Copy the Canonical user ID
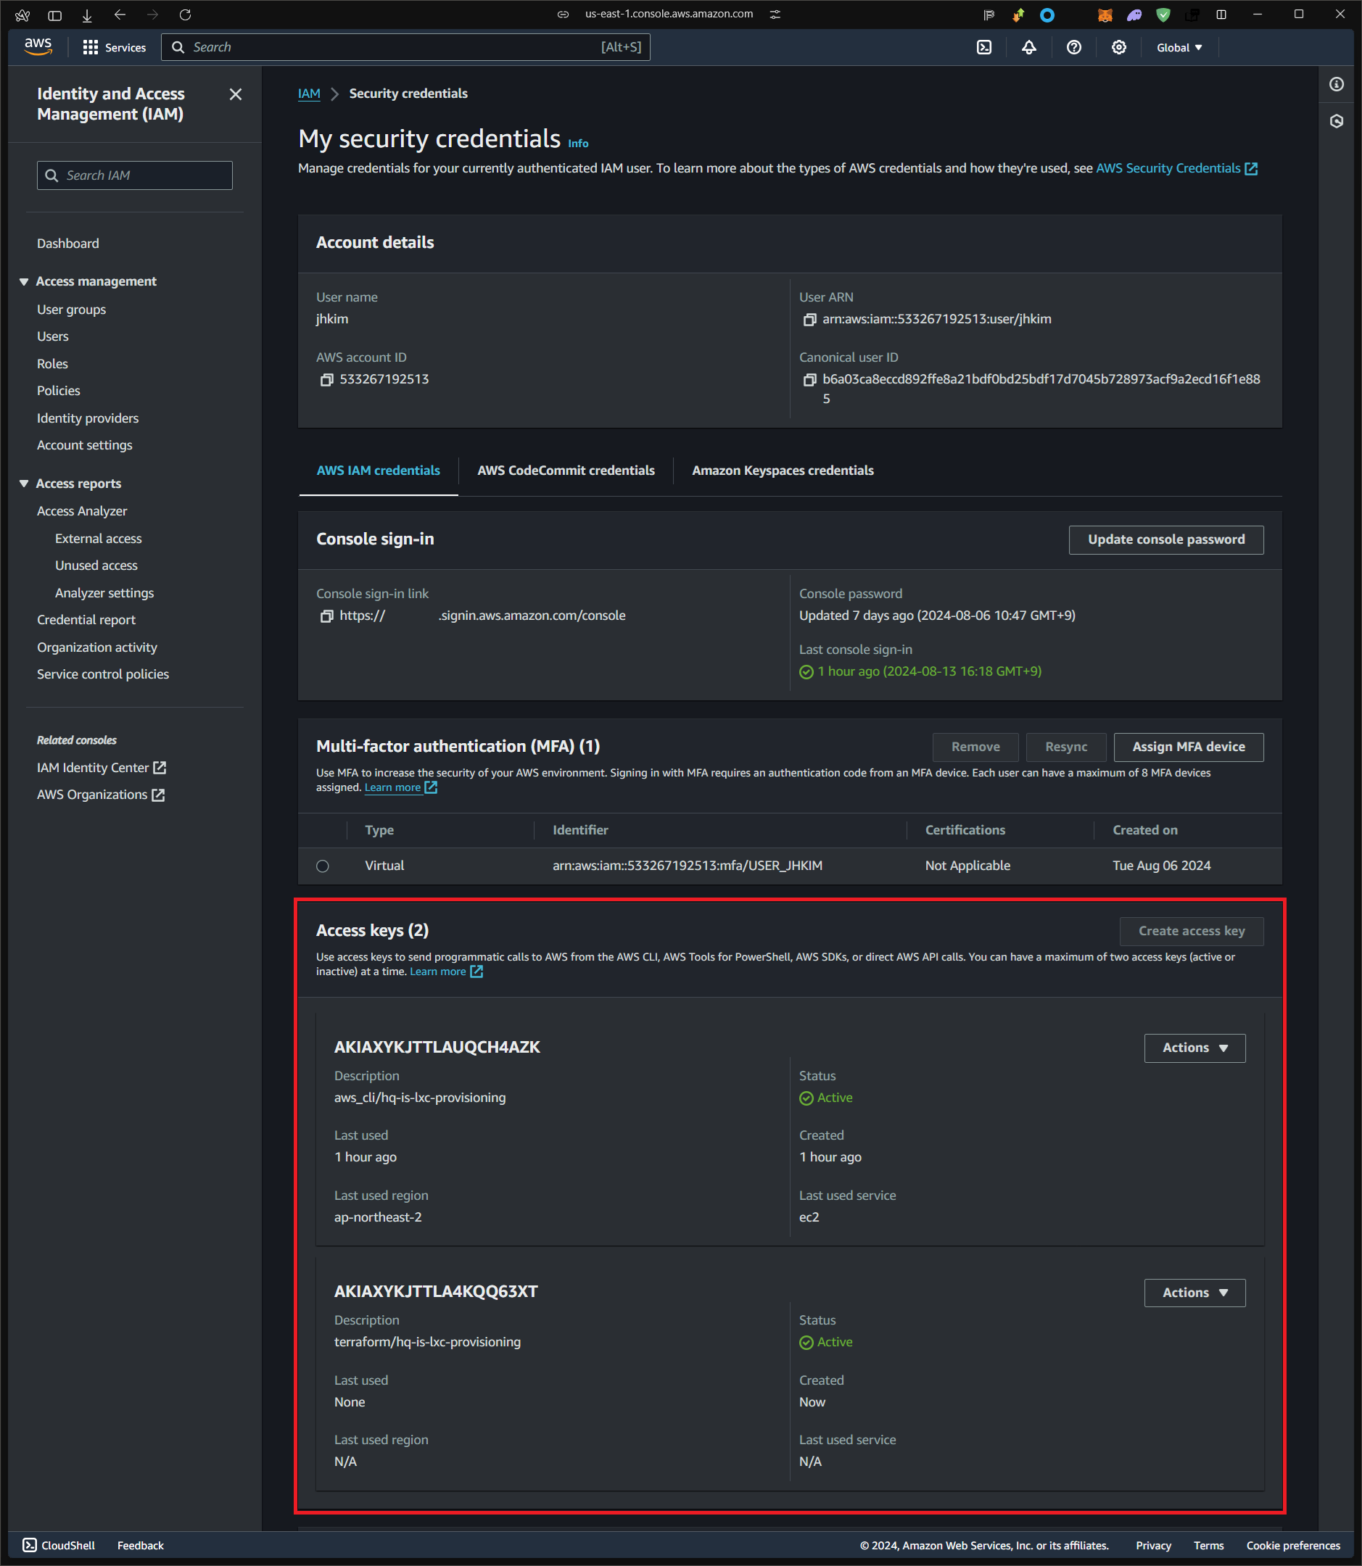Screen dimensions: 1362x1566 809,380
